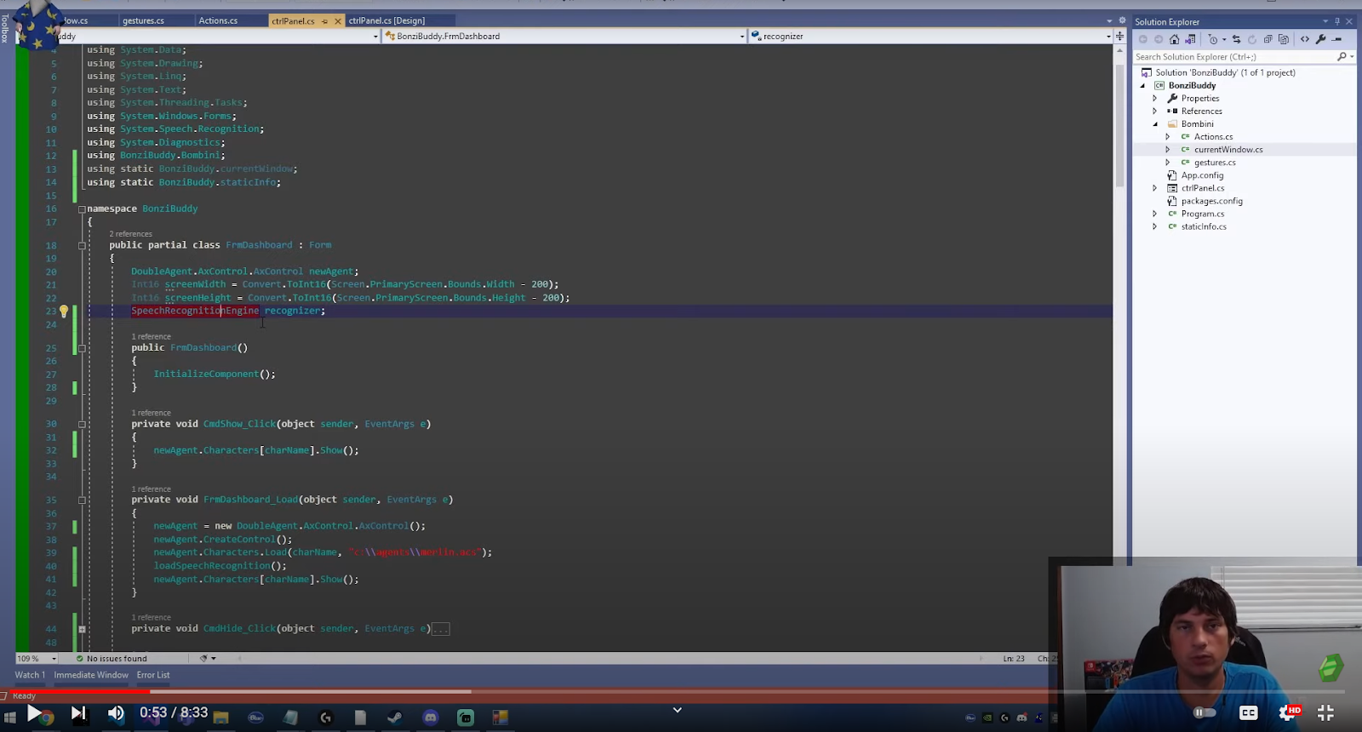Sync Solution Explorer with active document
Viewport: 1362px width, 732px height.
coord(1237,39)
